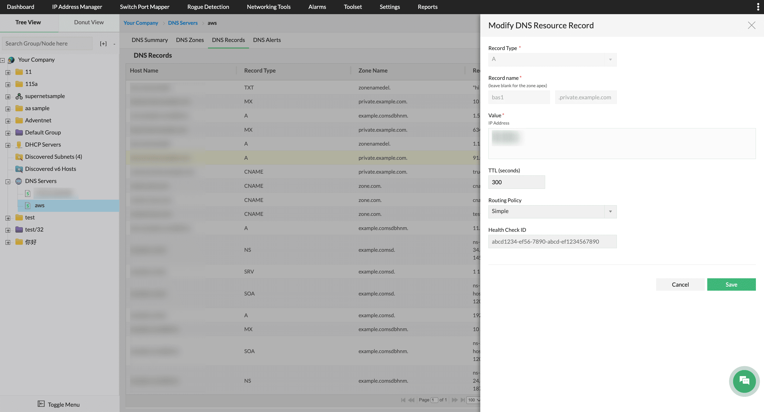Expand the test tree node
Viewport: 764px width, 412px height.
[8, 218]
